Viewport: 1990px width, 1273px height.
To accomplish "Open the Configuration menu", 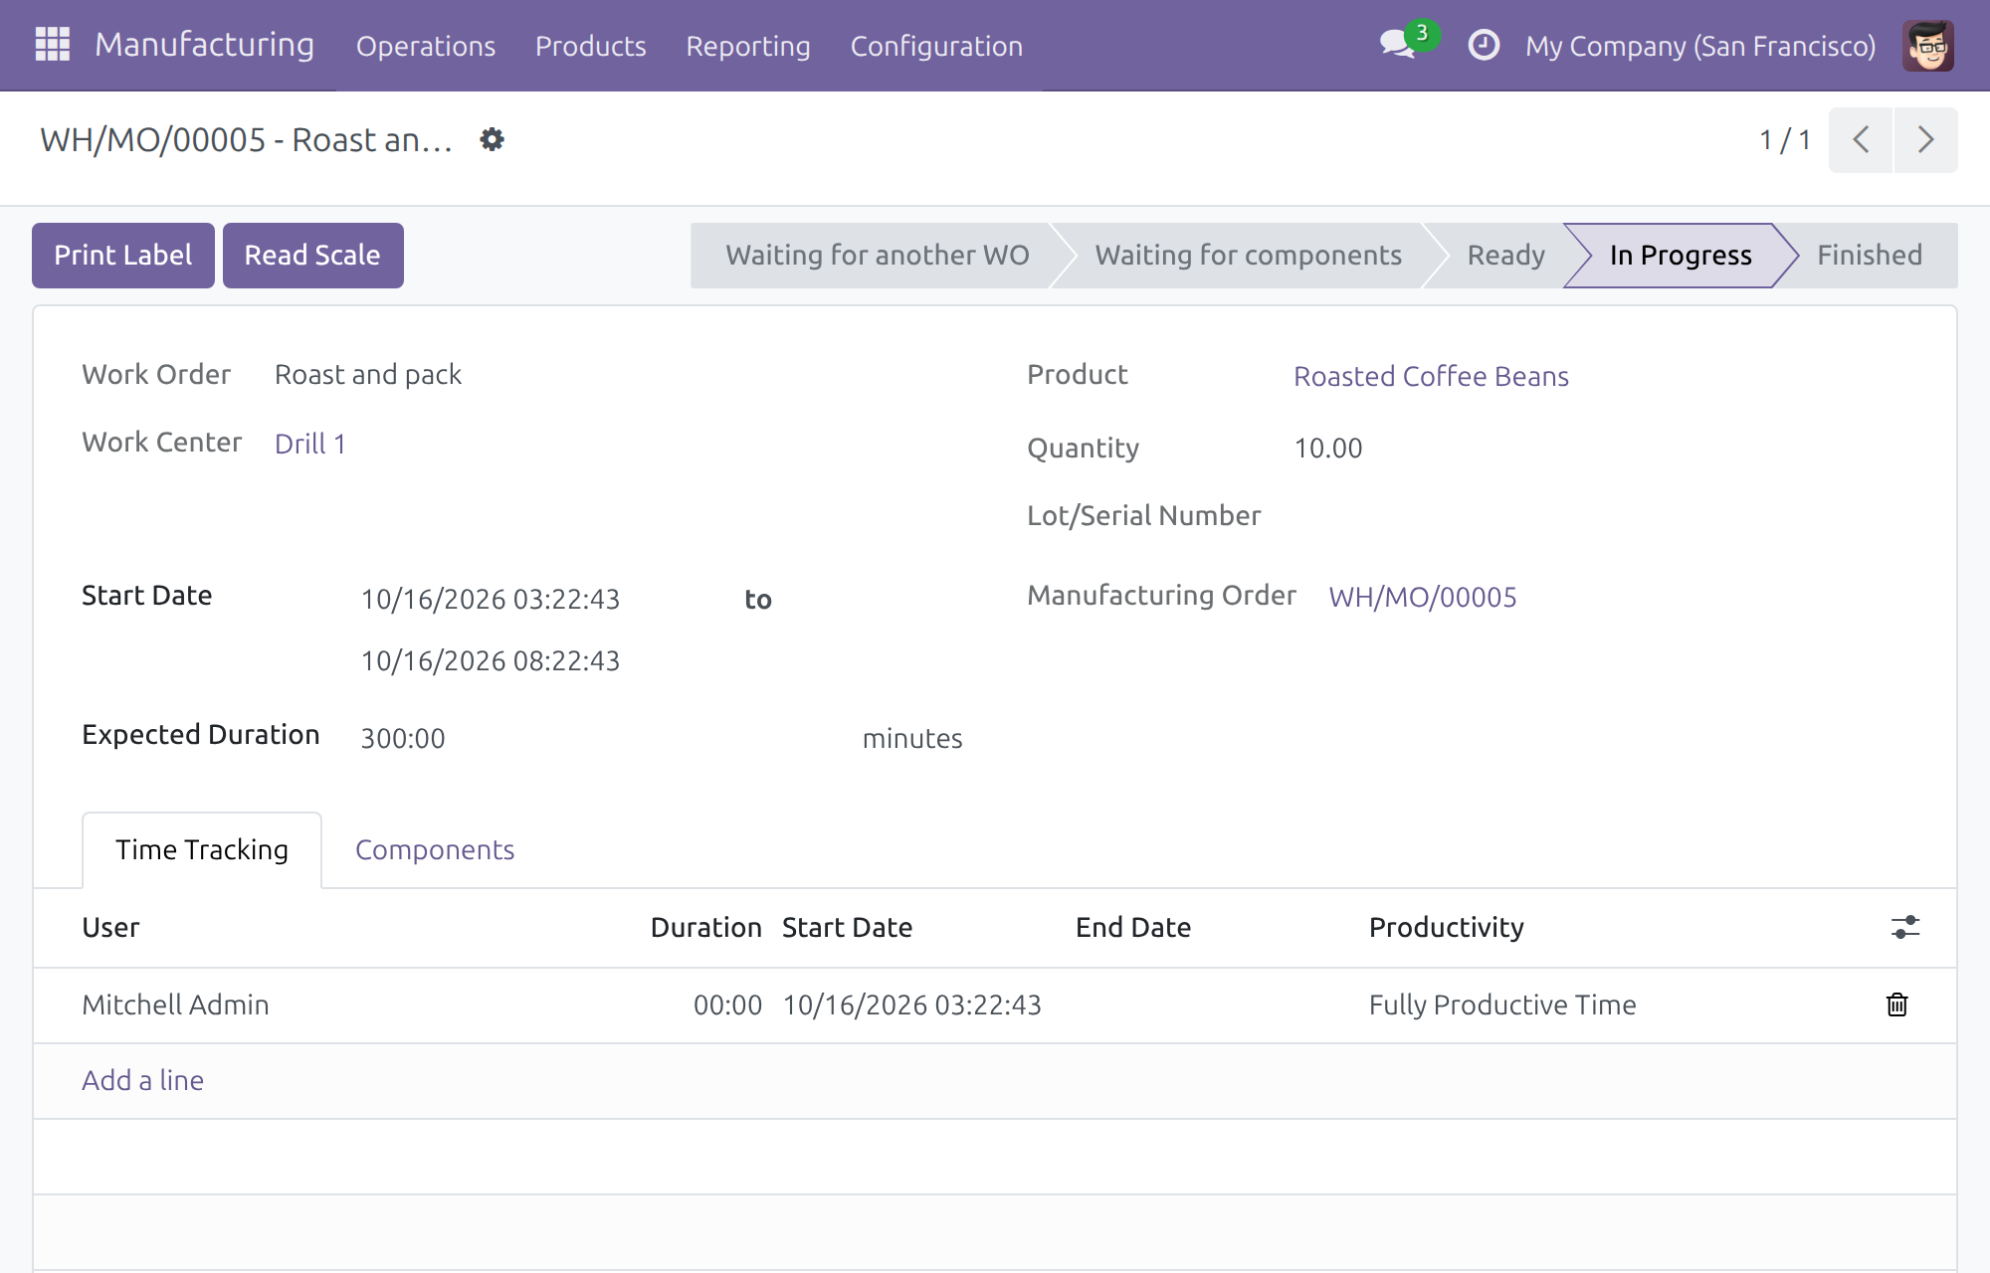I will click(x=936, y=46).
